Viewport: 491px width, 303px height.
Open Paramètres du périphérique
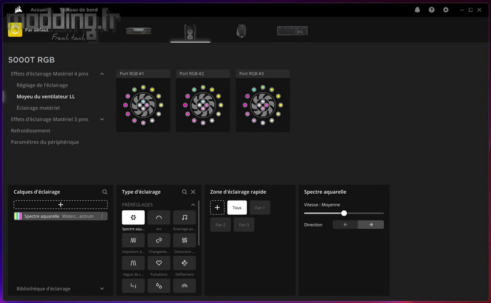[45, 142]
